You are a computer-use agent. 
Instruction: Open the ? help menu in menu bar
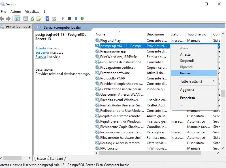[x=45, y=12]
